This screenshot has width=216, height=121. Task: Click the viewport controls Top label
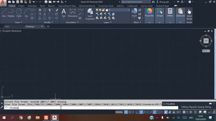click(x=5, y=31)
